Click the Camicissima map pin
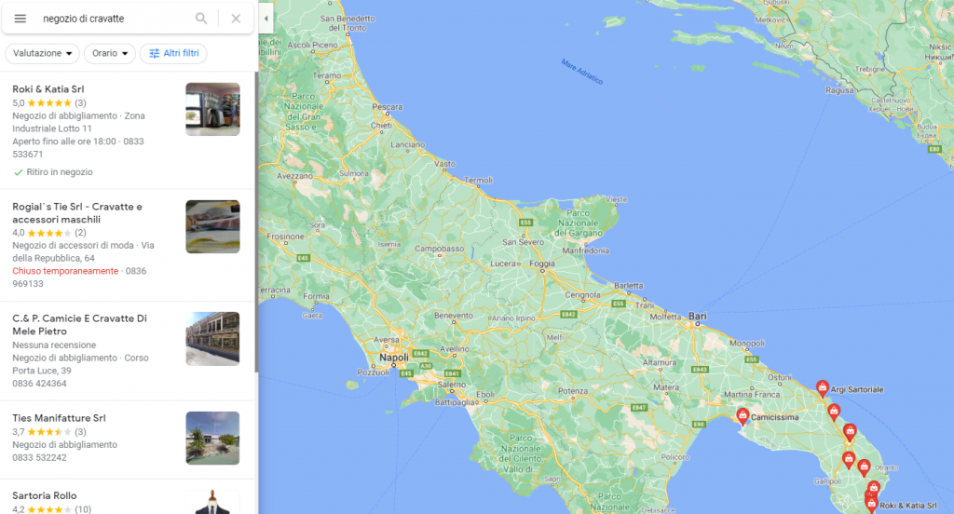Screen dimensions: 954x514 [743, 416]
